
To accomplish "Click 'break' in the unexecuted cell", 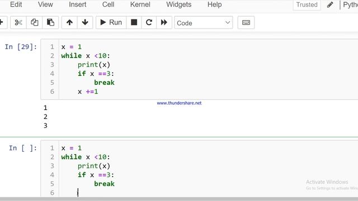I will [104, 184].
